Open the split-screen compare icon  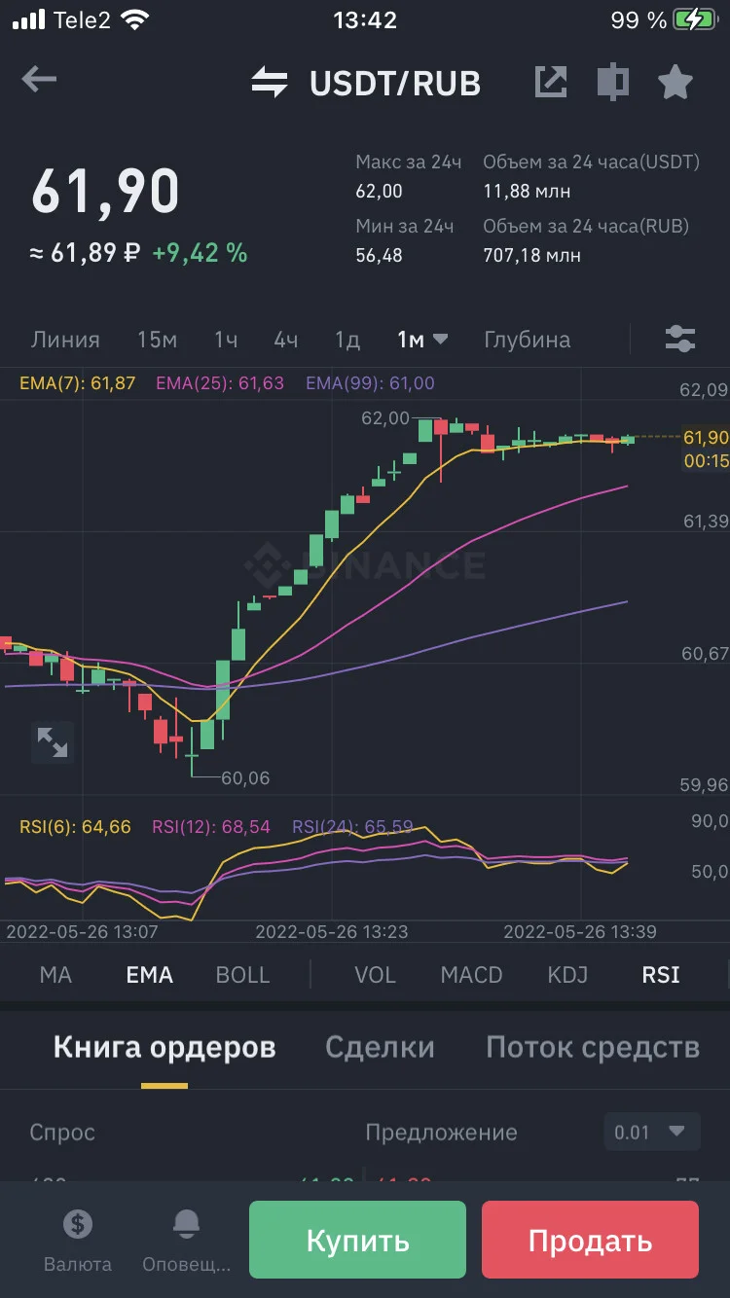point(612,83)
